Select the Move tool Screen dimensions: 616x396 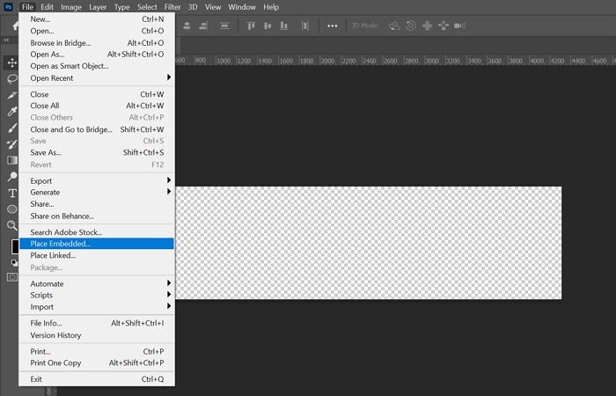[x=12, y=62]
